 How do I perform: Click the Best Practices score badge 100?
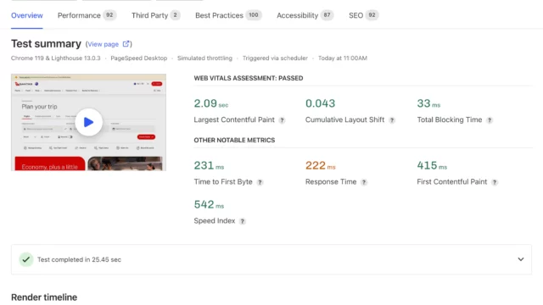click(254, 15)
